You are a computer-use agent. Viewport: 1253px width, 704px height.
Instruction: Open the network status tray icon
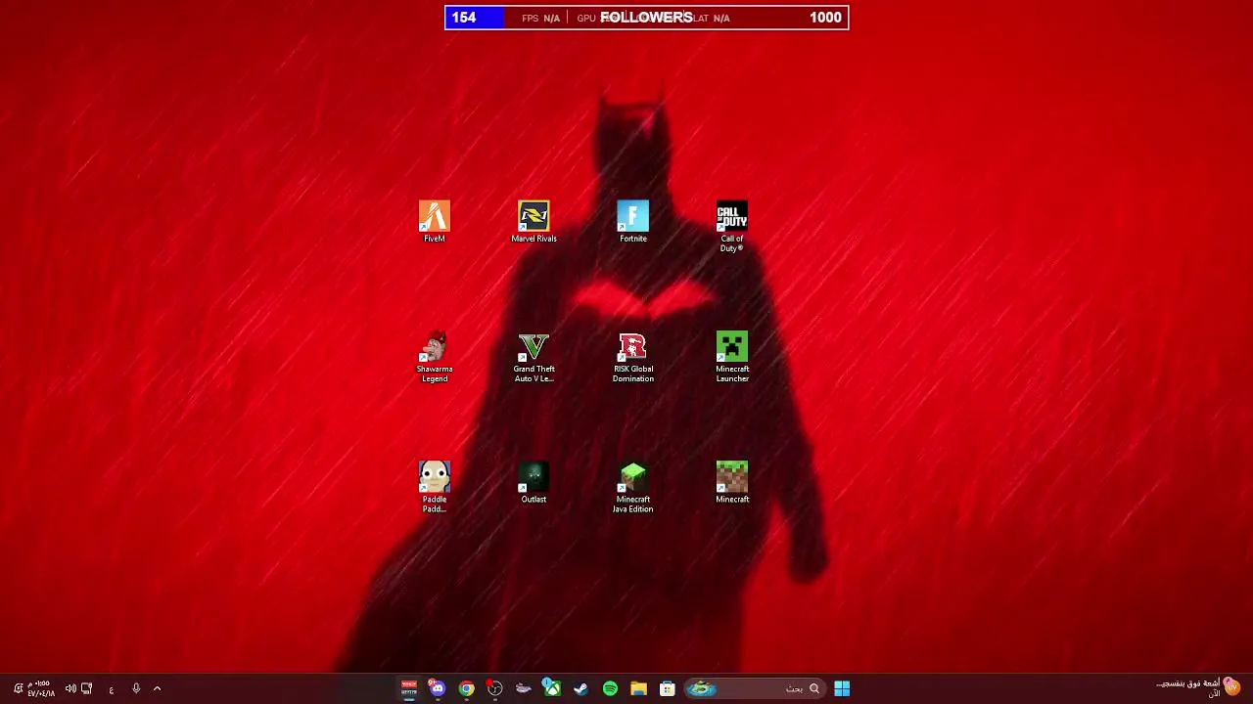coord(86,688)
